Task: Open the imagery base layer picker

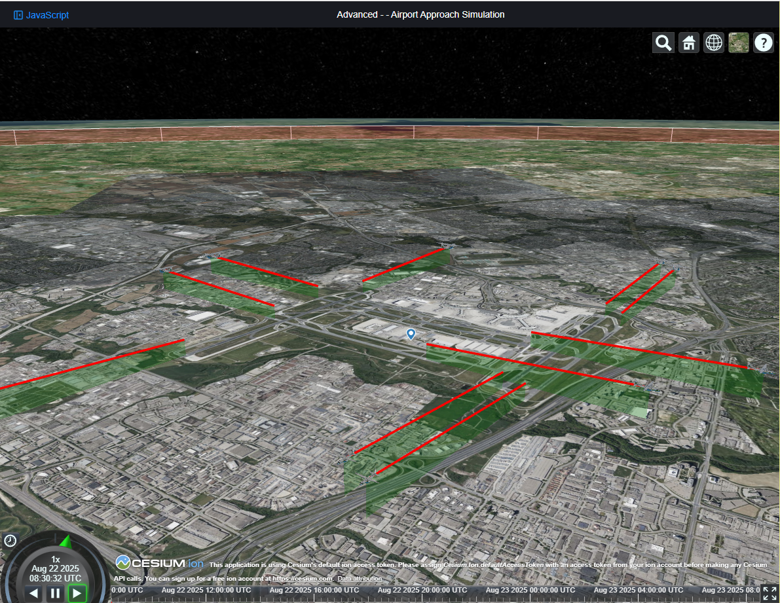Action: 738,43
